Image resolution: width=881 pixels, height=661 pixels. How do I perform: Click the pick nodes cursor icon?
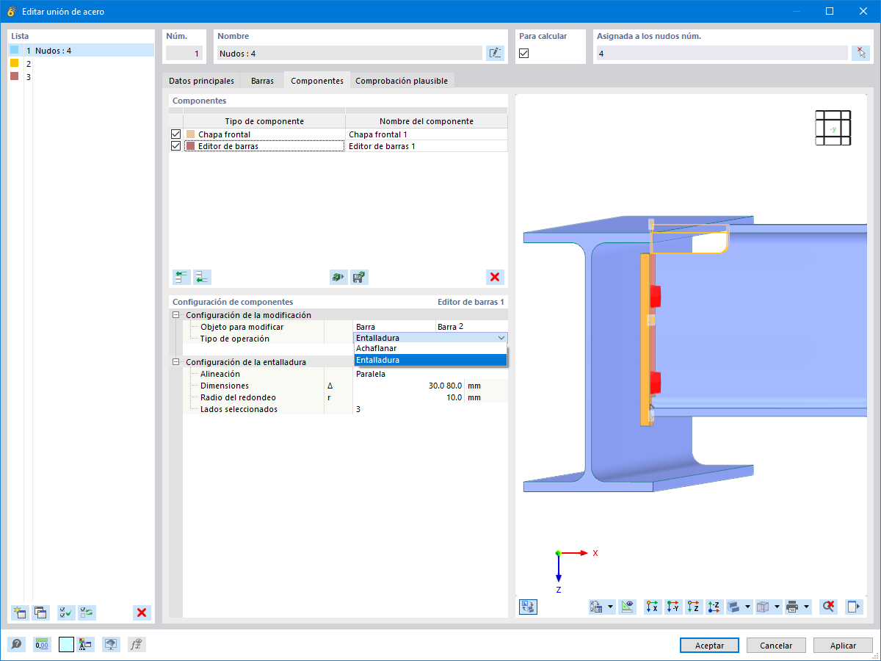pyautogui.click(x=860, y=53)
